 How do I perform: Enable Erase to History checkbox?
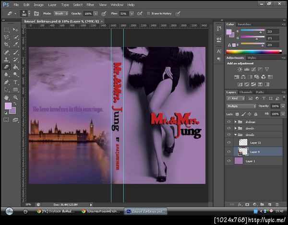click(148, 13)
